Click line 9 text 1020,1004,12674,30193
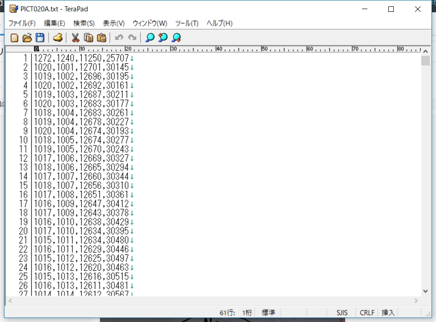This screenshot has height=322, width=436. (x=81, y=131)
